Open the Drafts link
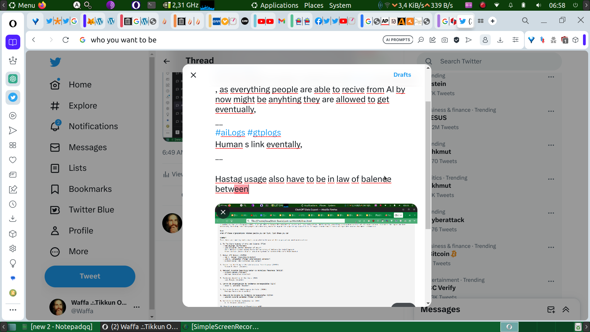 (402, 75)
